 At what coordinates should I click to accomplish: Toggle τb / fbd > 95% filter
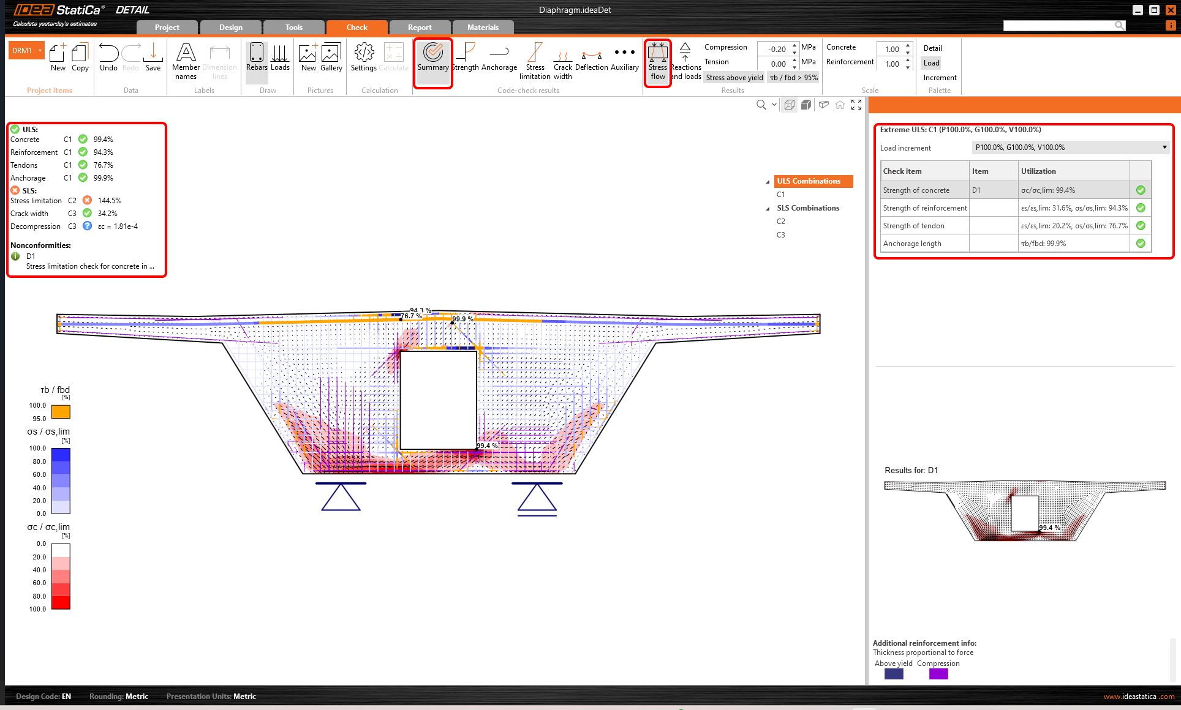point(793,78)
